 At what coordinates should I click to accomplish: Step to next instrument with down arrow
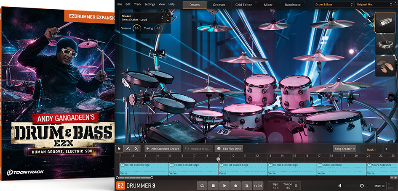(168, 20)
